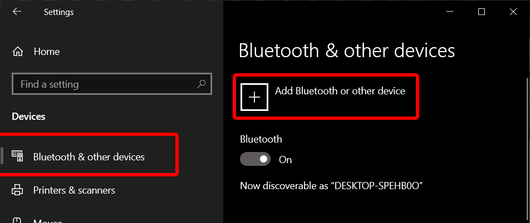530x223 pixels.
Task: Click the magnifier search icon
Action: click(201, 84)
